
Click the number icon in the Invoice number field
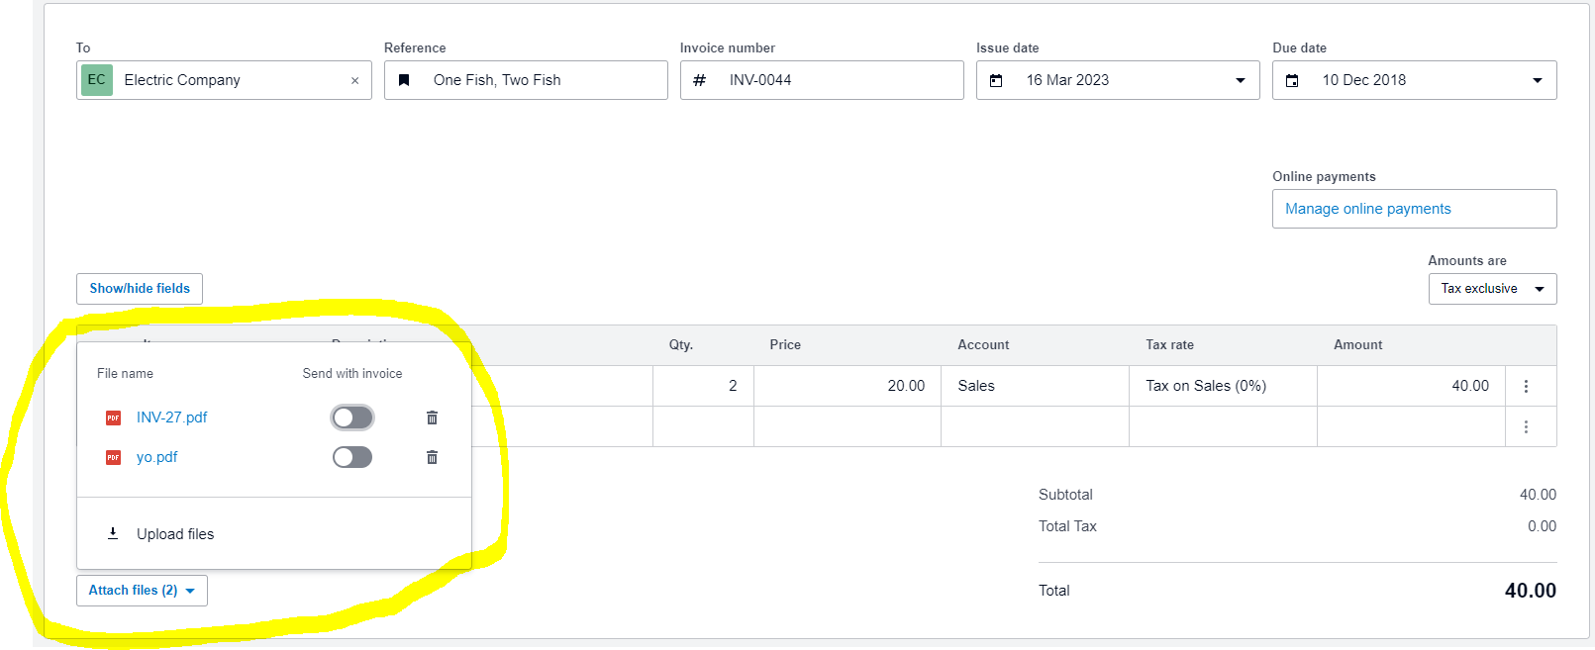coord(700,80)
